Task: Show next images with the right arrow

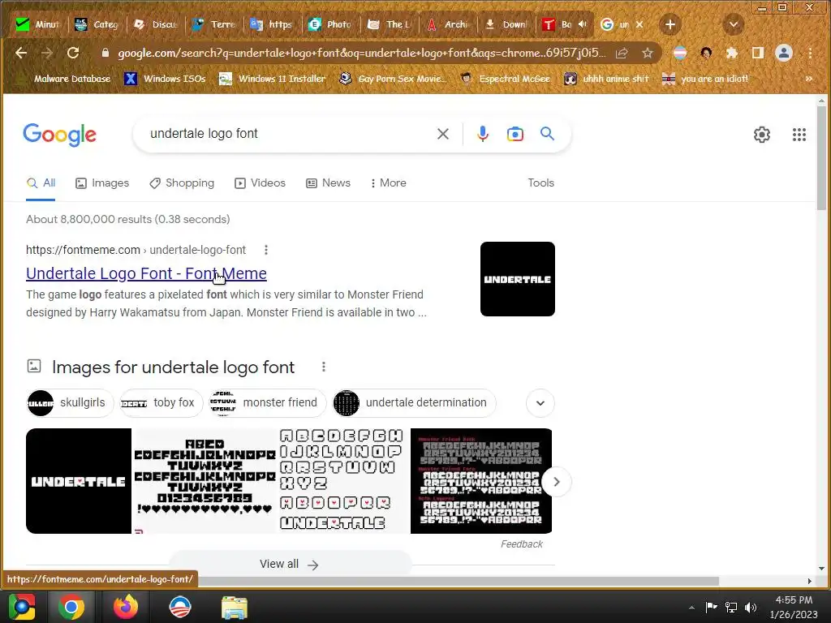Action: (557, 482)
